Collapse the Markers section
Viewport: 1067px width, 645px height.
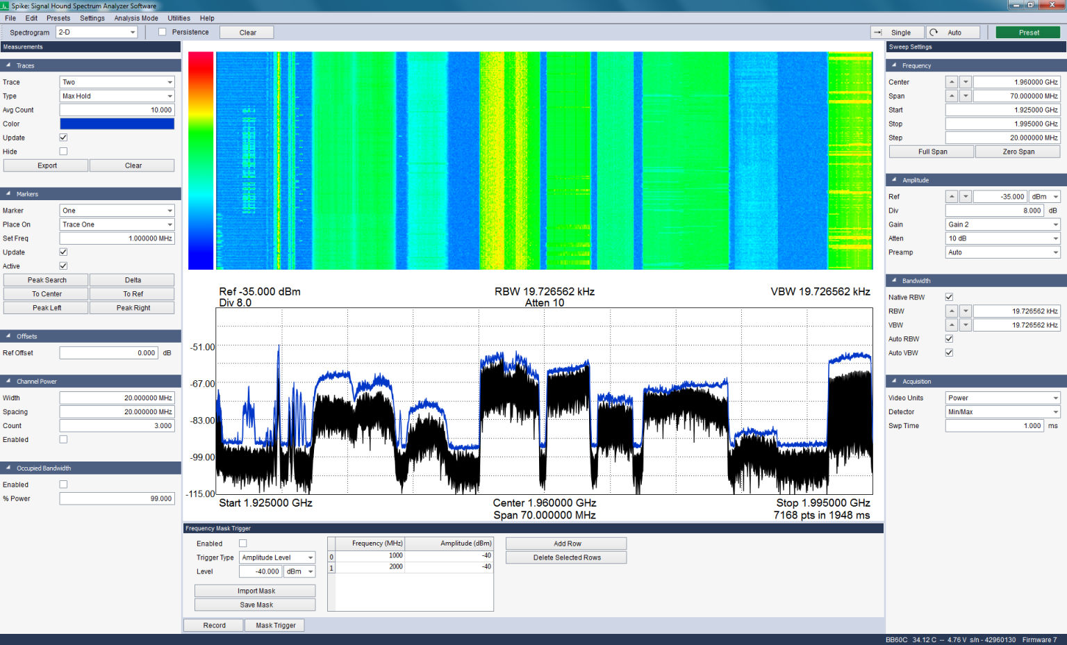tap(8, 194)
